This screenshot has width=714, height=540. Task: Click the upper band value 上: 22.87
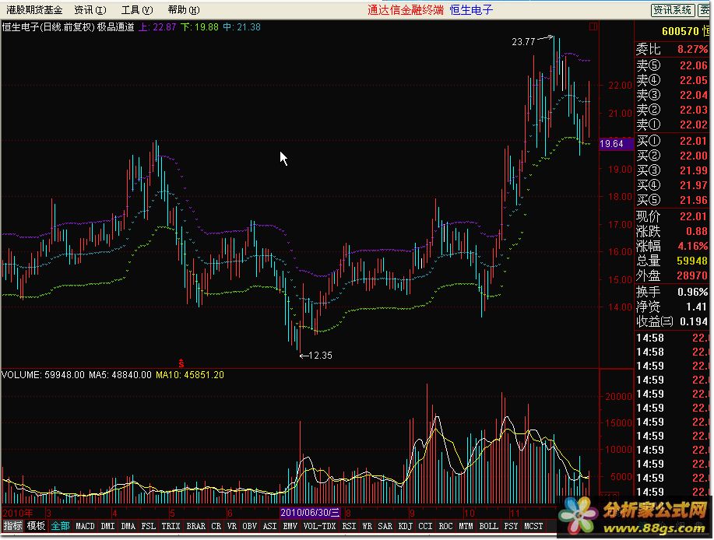pos(157,27)
